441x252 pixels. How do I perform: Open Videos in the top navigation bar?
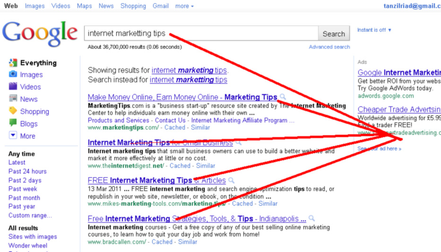[61, 6]
